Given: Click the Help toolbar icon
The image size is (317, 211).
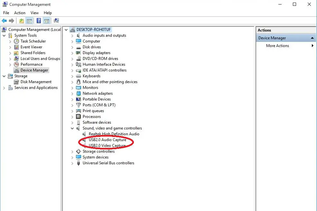Looking at the screenshot, I should [x=38, y=20].
